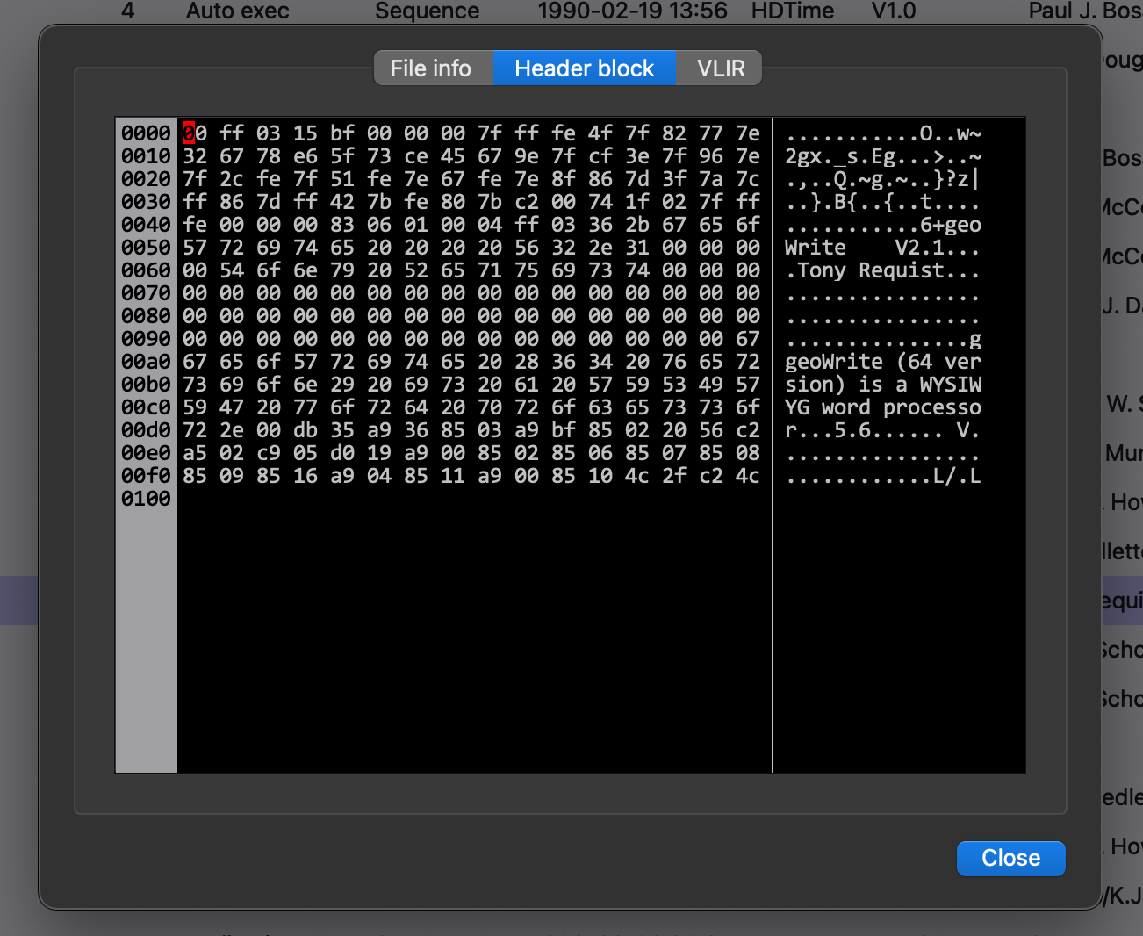Select offset label 0090
The image size is (1143, 936).
(146, 339)
